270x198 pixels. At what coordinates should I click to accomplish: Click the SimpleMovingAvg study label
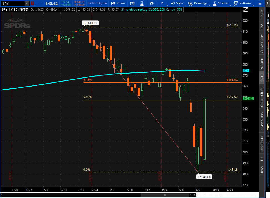tap(148, 10)
